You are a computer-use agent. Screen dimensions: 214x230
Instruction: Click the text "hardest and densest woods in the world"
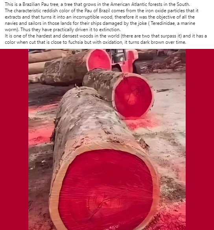point(78,36)
